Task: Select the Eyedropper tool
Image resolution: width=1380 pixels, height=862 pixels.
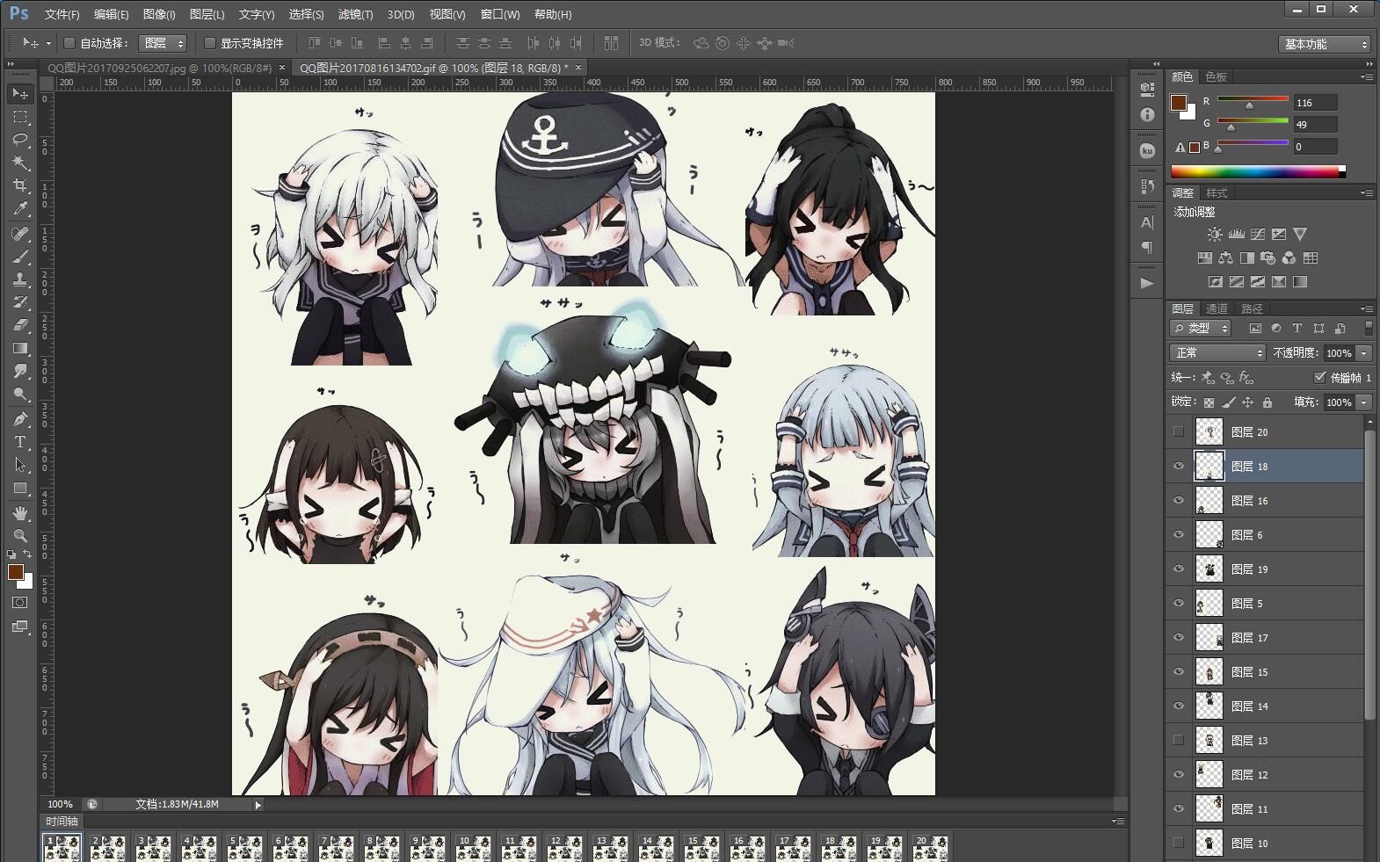Action: point(20,208)
